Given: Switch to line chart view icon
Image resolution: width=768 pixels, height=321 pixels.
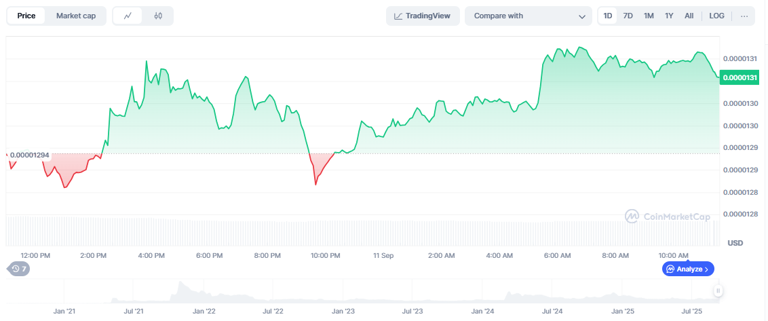Looking at the screenshot, I should pyautogui.click(x=128, y=16).
